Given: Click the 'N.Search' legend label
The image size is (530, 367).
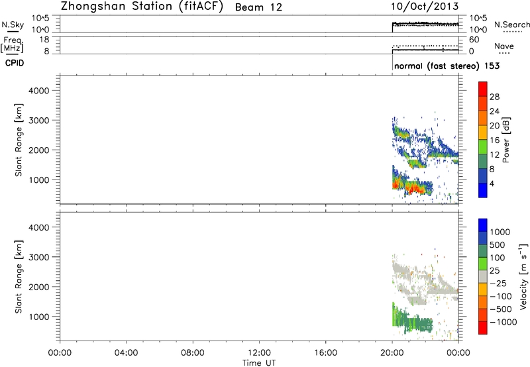Looking at the screenshot, I should point(511,25).
